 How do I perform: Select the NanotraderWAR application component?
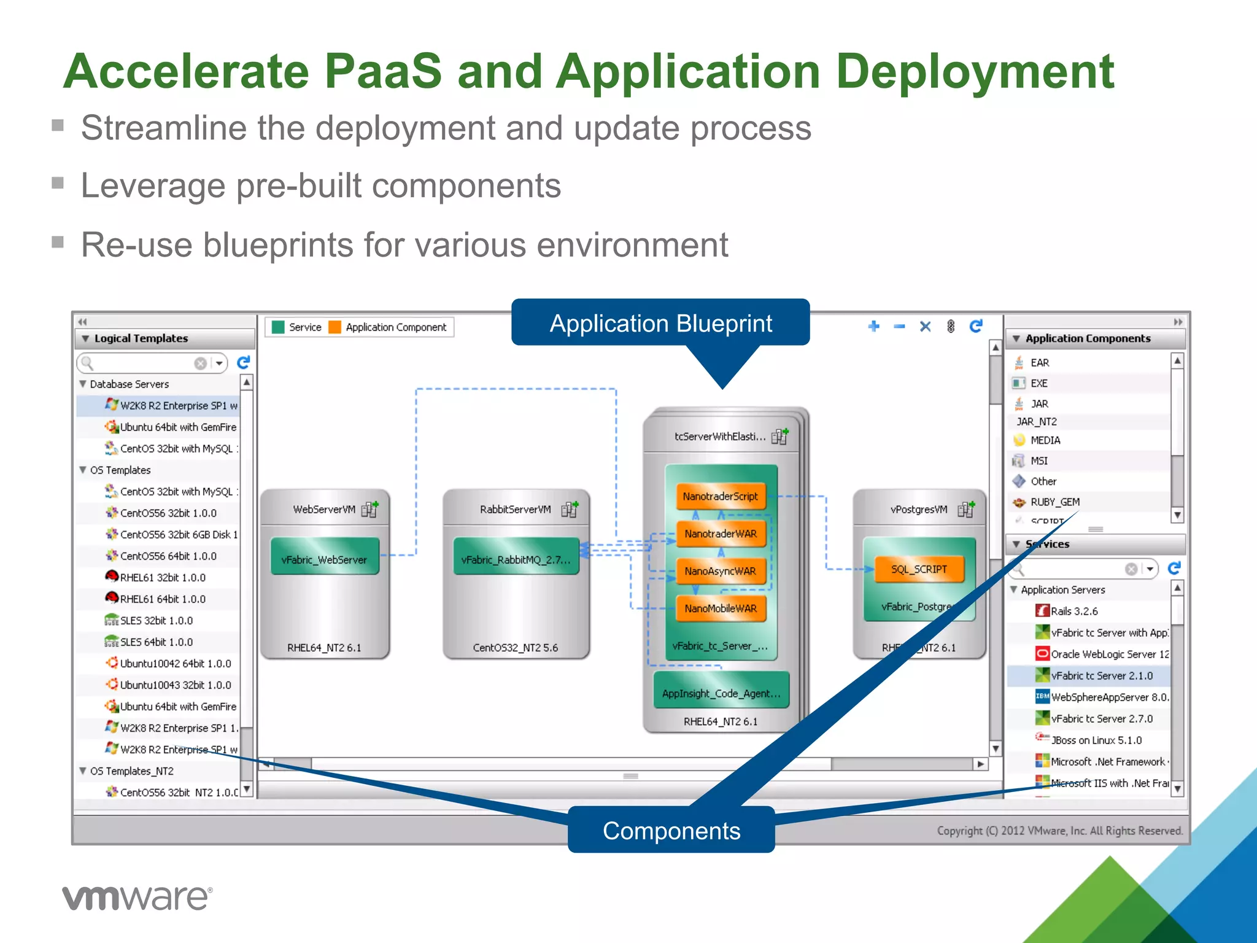(721, 534)
